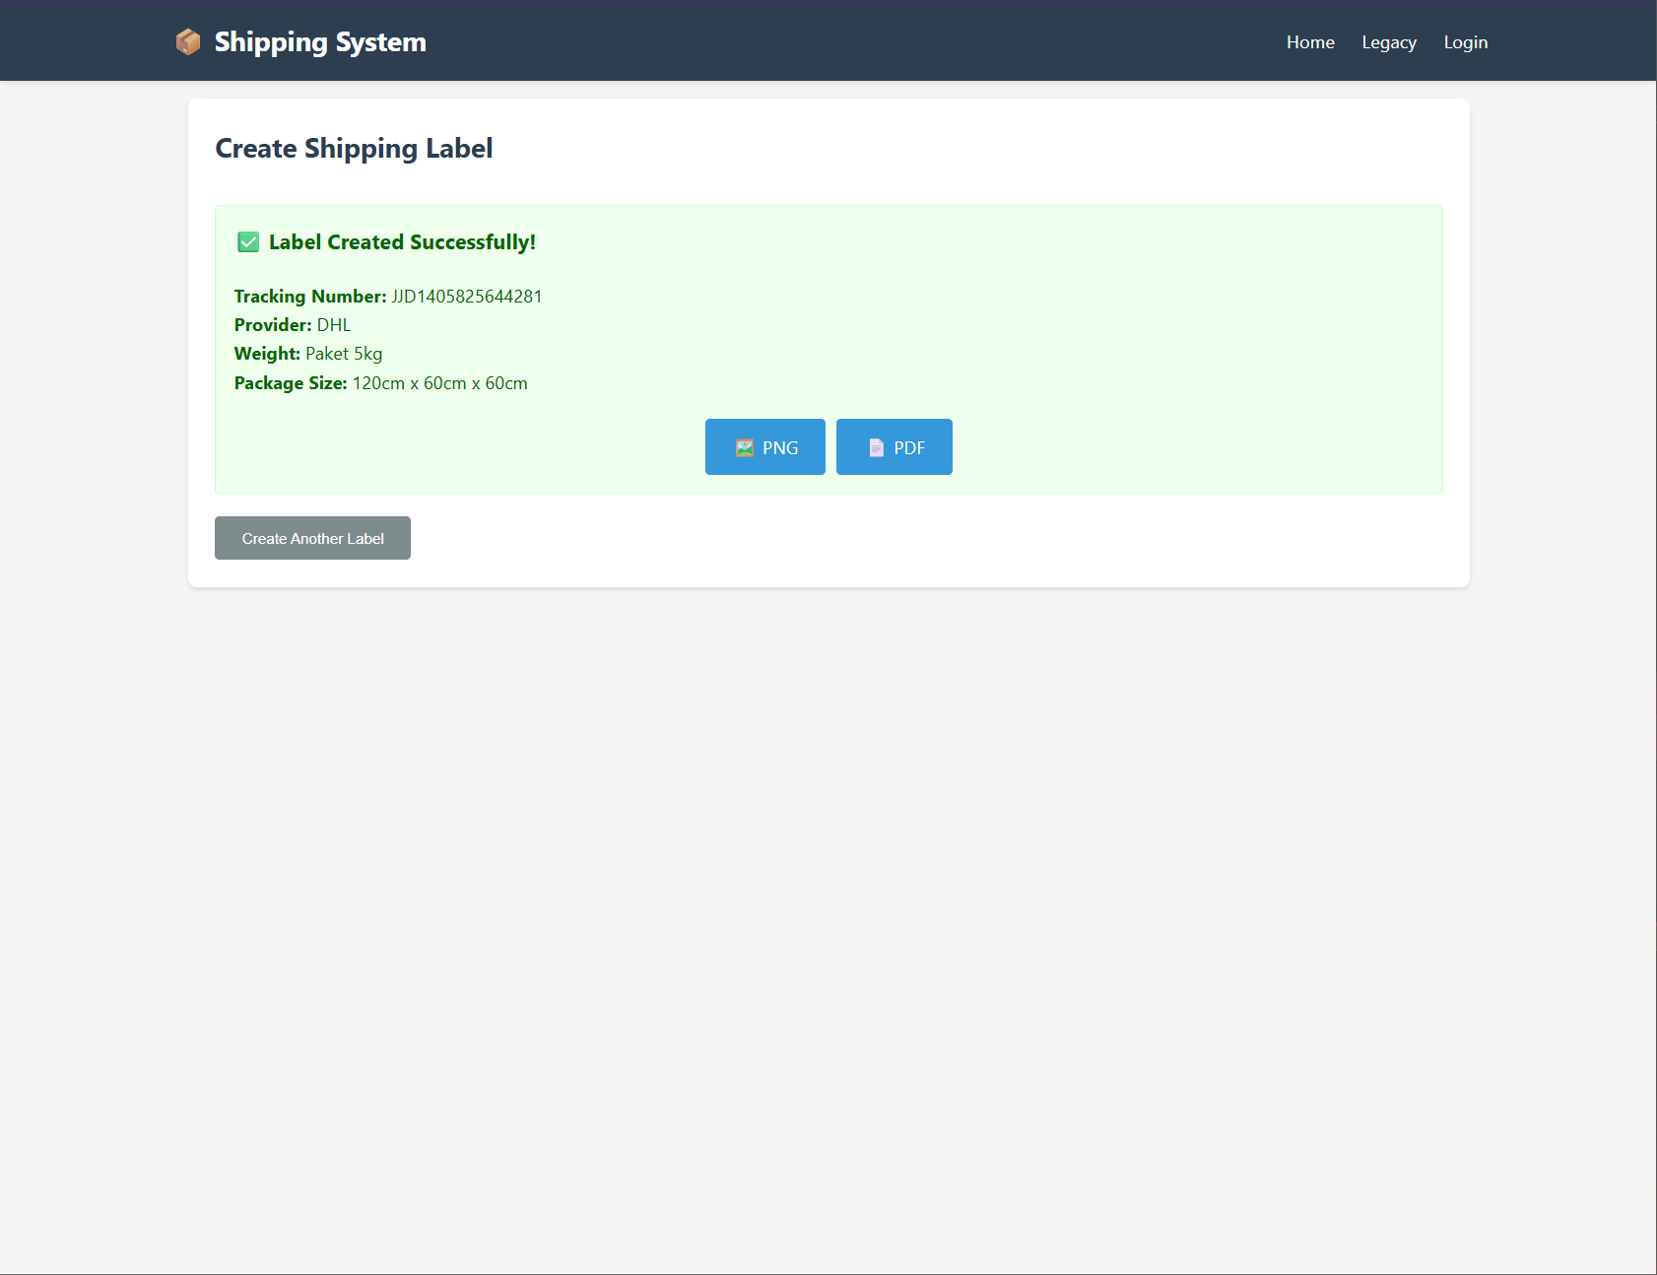The height and width of the screenshot is (1275, 1657).
Task: Click the image icon inside PNG button
Action: (746, 446)
